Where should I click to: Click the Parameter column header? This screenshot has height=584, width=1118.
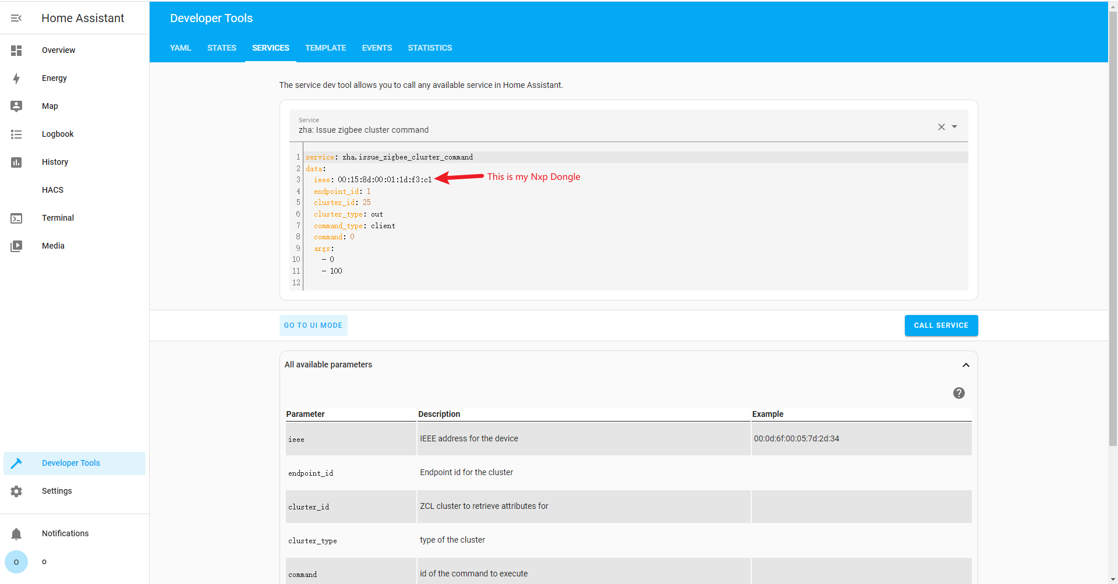pyautogui.click(x=305, y=414)
